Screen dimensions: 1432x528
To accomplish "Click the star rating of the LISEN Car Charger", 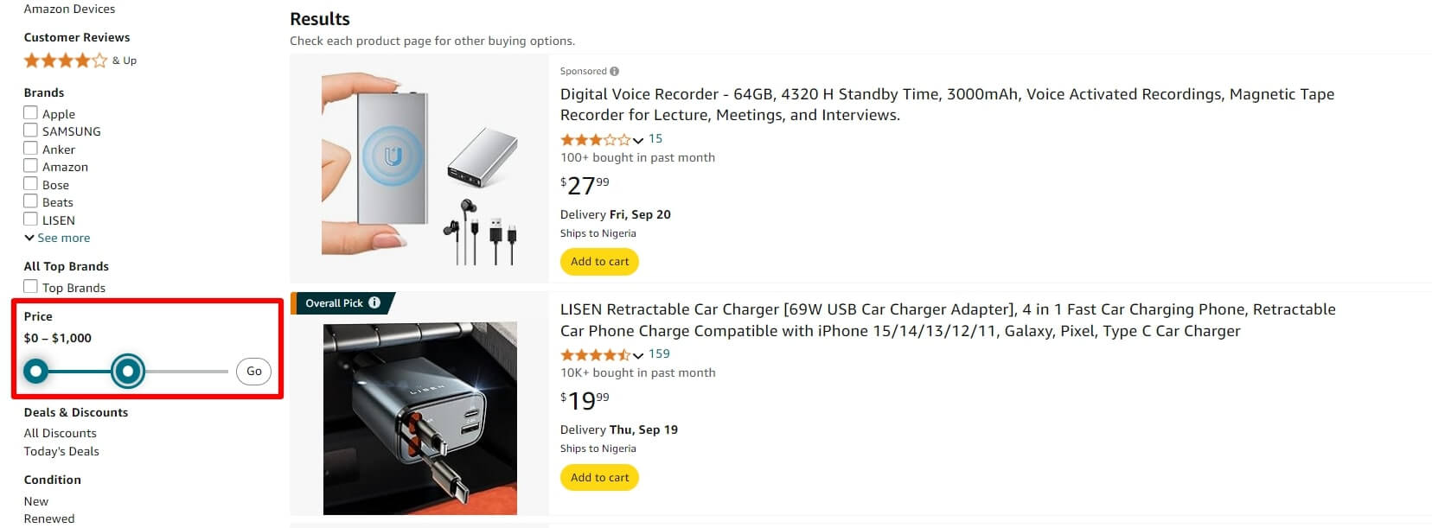I will tap(598, 354).
